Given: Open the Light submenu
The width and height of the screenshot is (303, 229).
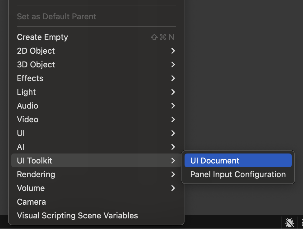Looking at the screenshot, I should (26, 92).
